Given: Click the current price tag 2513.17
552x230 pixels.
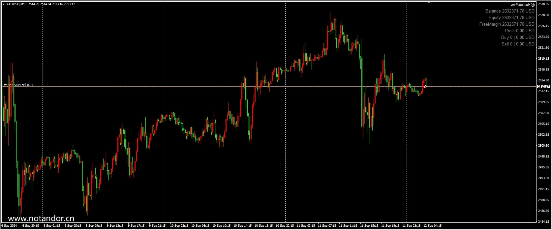Looking at the screenshot, I should (x=544, y=87).
